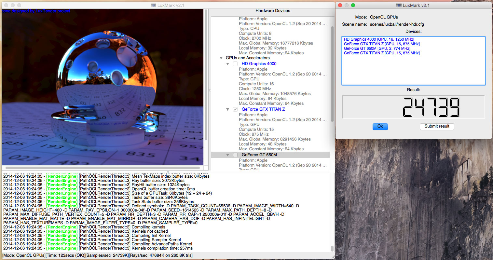Click 'Max. Global Memory: 6291456 Kbytes' row
Viewport: 493px width, 260px height.
(x=275, y=139)
